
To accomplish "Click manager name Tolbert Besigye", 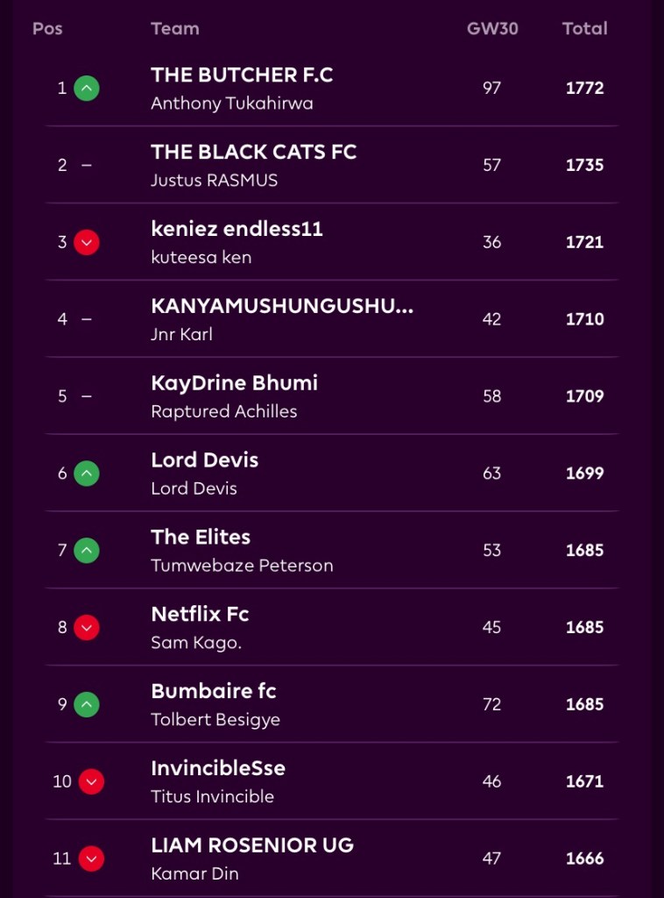I will click(215, 720).
